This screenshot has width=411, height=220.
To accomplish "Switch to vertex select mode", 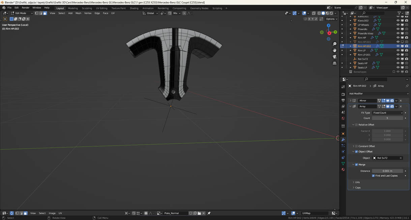I will [36, 13].
